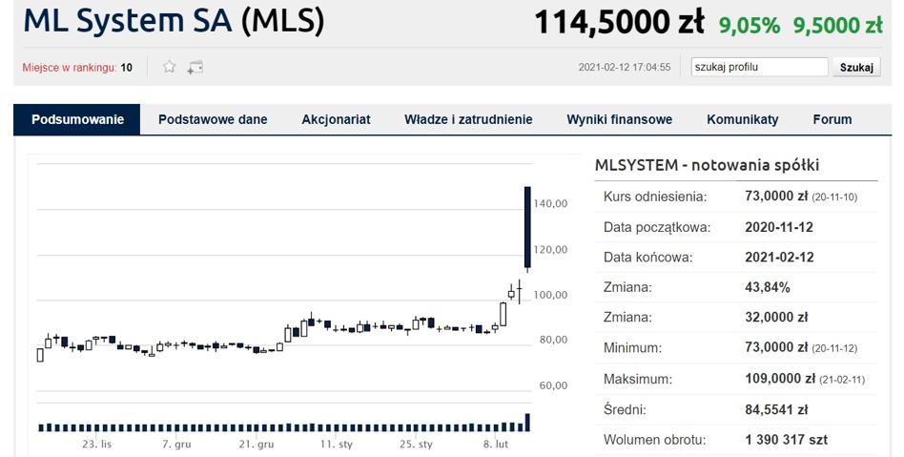Add stock to portfolio wallet icon
Image resolution: width=904 pixels, height=457 pixels.
pos(195,68)
